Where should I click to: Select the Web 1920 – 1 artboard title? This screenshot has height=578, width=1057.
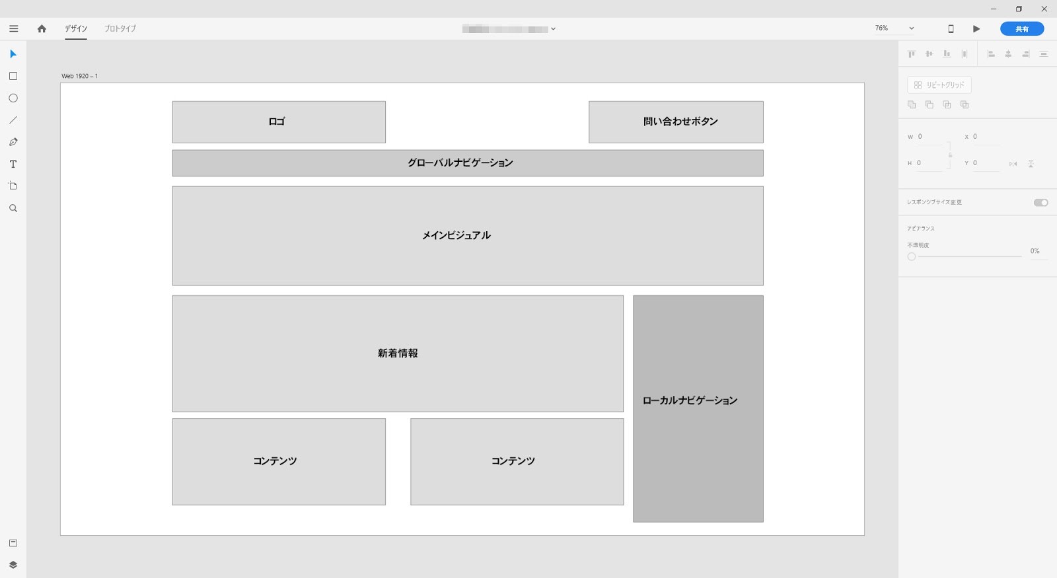coord(79,76)
